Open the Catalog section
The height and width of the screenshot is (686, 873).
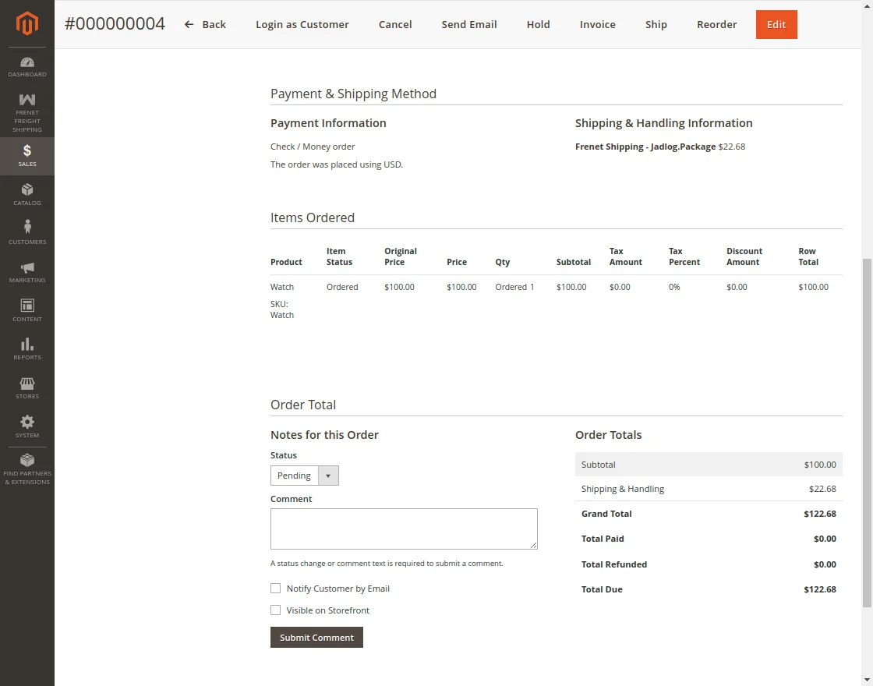coord(27,195)
